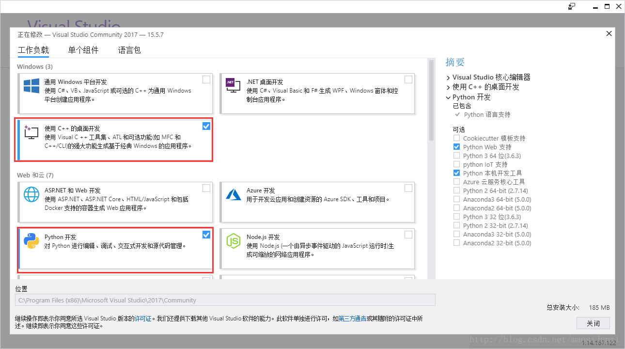Click the 摘要 summary heading
625x349 pixels.
(x=455, y=62)
